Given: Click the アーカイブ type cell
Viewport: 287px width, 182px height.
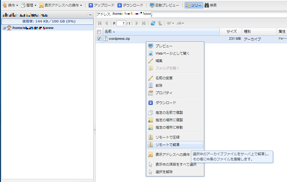Looking at the screenshot, I should [x=252, y=39].
